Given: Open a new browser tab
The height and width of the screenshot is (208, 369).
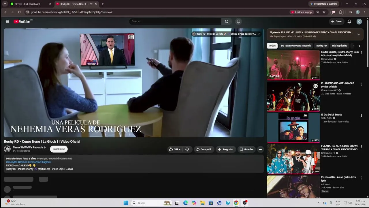Looking at the screenshot, I should click(x=103, y=4).
